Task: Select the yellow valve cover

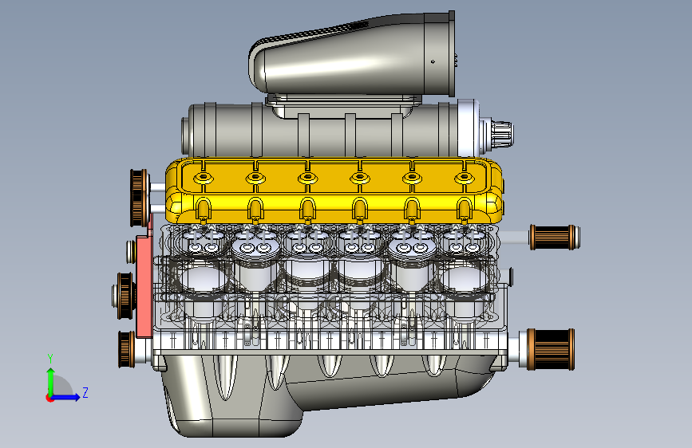Action: 334,191
